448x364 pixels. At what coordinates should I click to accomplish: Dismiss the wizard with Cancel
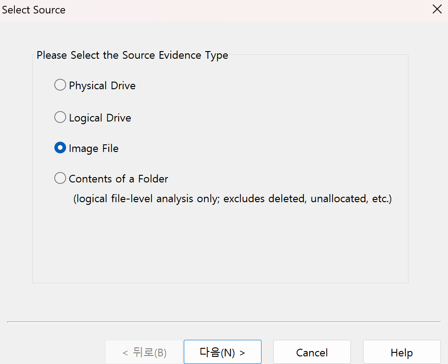point(311,352)
